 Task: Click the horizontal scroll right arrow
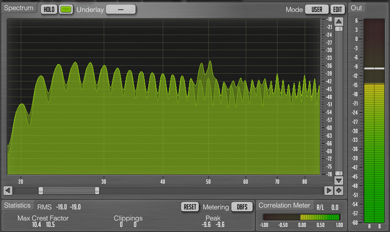(329, 191)
